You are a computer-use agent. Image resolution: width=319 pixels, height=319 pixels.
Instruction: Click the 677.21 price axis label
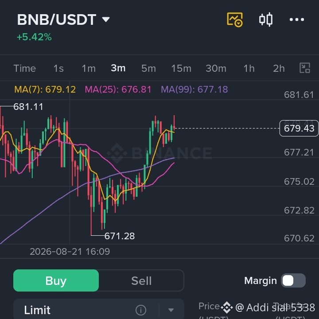[299, 152]
